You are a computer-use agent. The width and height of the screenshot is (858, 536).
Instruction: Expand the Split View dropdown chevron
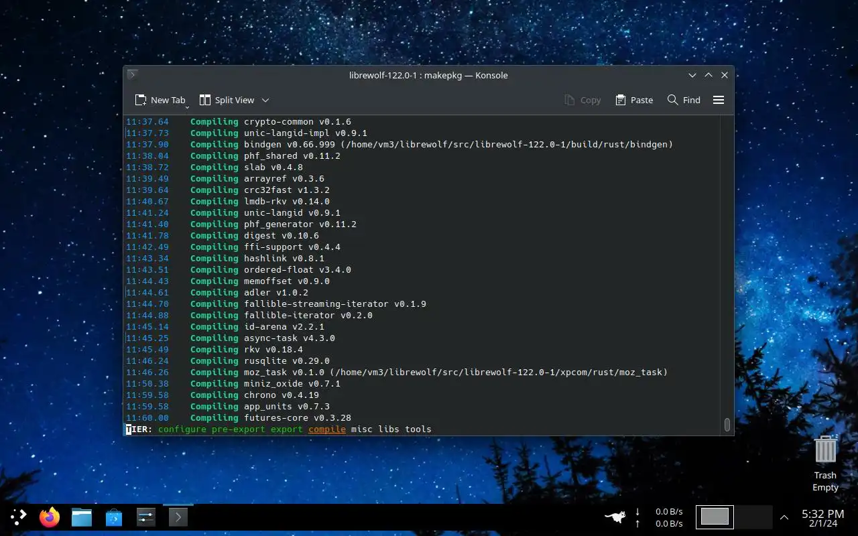[x=265, y=100]
